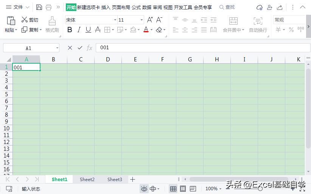Click the cell borders icon
Image resolution: width=311 pixels, height=194 pixels.
click(107, 30)
